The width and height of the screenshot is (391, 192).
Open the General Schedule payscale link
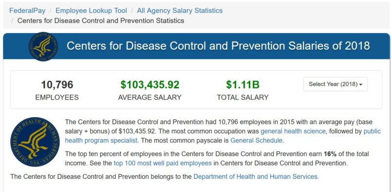tap(256, 140)
